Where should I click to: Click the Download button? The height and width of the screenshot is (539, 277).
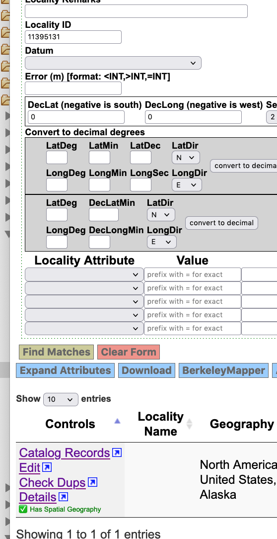click(x=146, y=370)
